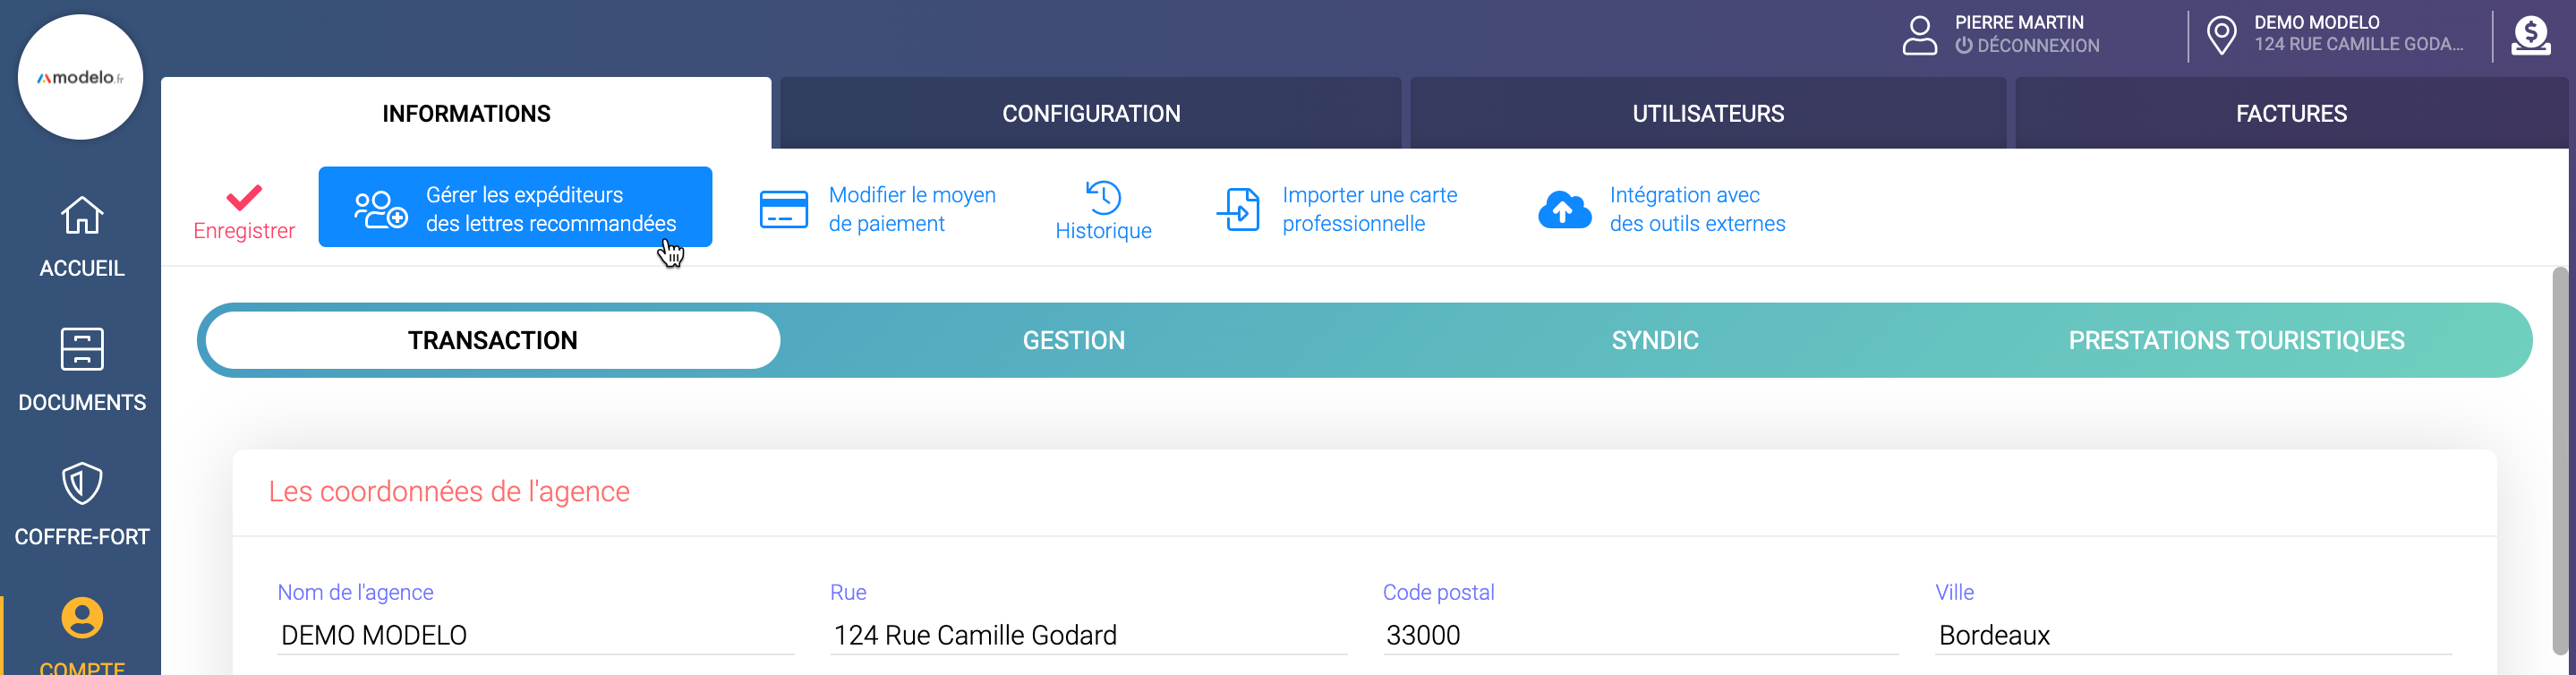Click the Nom de l'agence field
Viewport: 2576px width, 675px height.
[x=535, y=635]
